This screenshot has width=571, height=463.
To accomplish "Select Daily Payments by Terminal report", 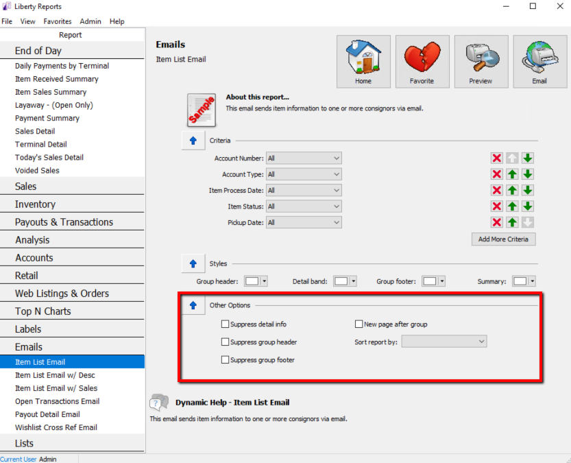I will point(62,66).
